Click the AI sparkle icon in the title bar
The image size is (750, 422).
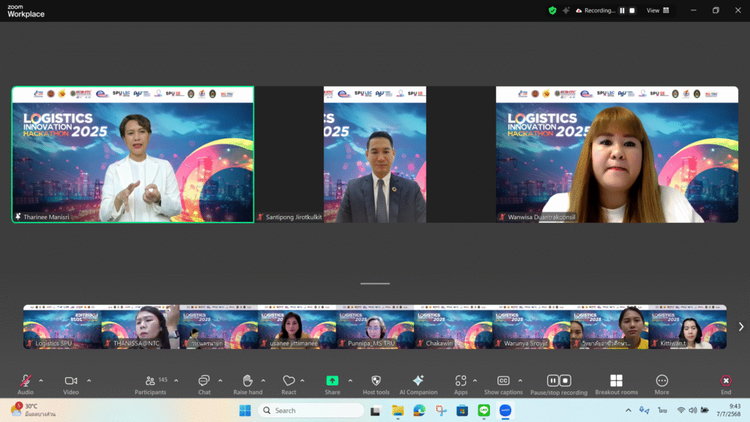pyautogui.click(x=566, y=10)
